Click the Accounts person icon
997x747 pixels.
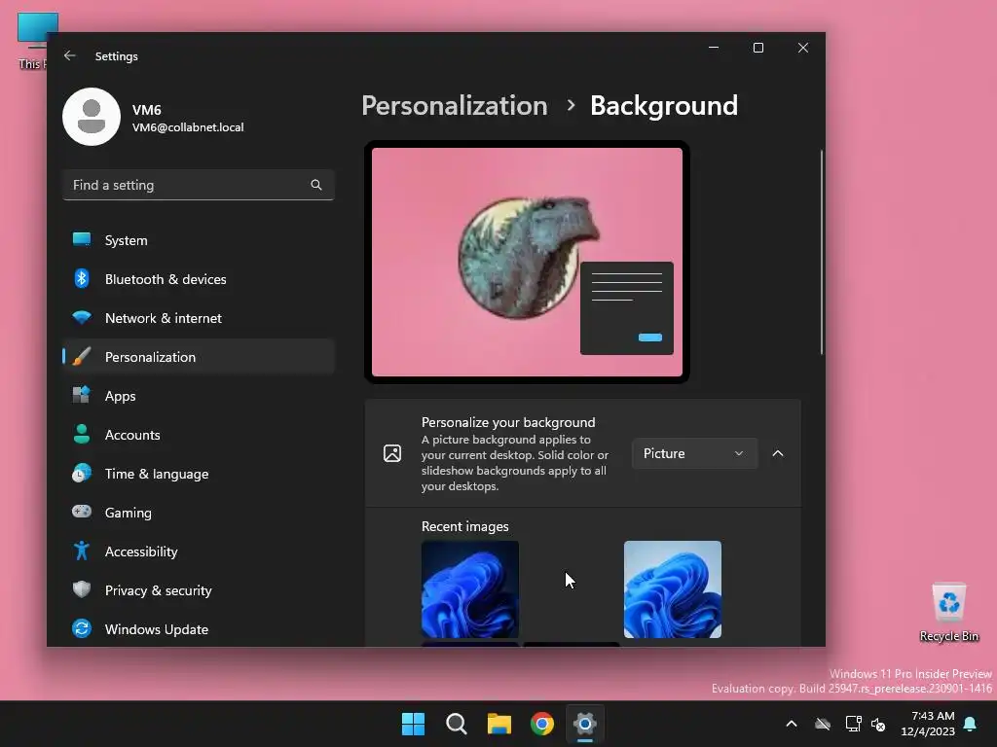pyautogui.click(x=82, y=434)
